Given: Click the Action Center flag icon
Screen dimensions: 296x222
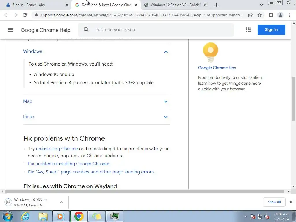Looking at the screenshot, I should pyautogui.click(x=253, y=217).
